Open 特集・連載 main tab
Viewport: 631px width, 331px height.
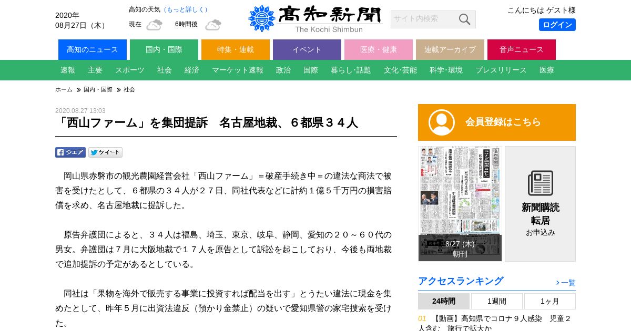tap(236, 49)
